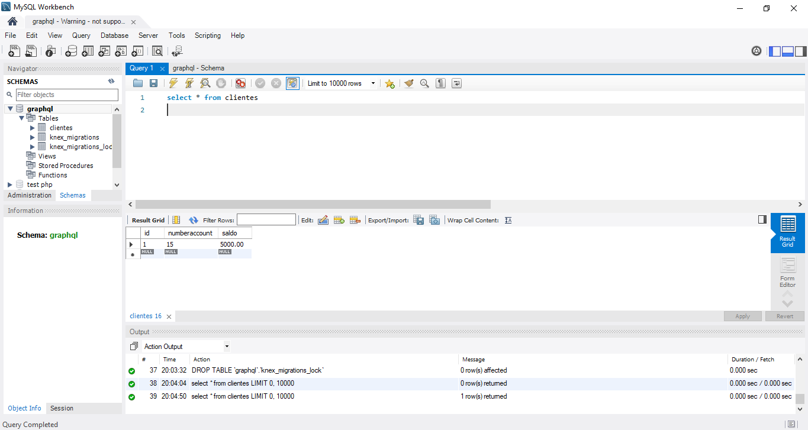This screenshot has width=808, height=430.
Task: Open SQL script file in new tab
Action: pyautogui.click(x=31, y=51)
